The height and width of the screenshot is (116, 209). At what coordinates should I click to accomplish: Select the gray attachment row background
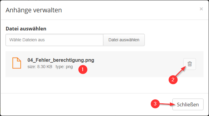click(x=104, y=64)
